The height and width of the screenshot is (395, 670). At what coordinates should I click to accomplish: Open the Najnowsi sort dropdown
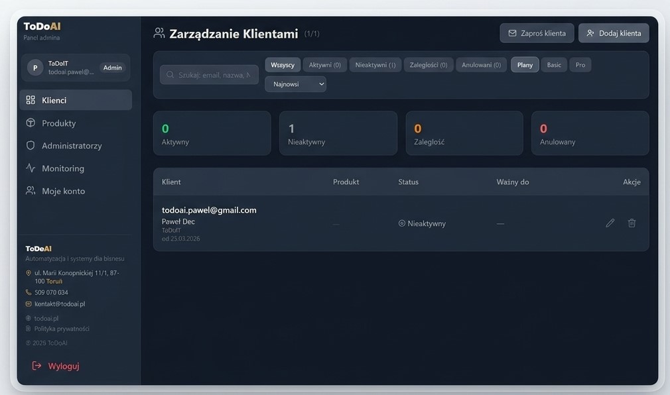(295, 84)
